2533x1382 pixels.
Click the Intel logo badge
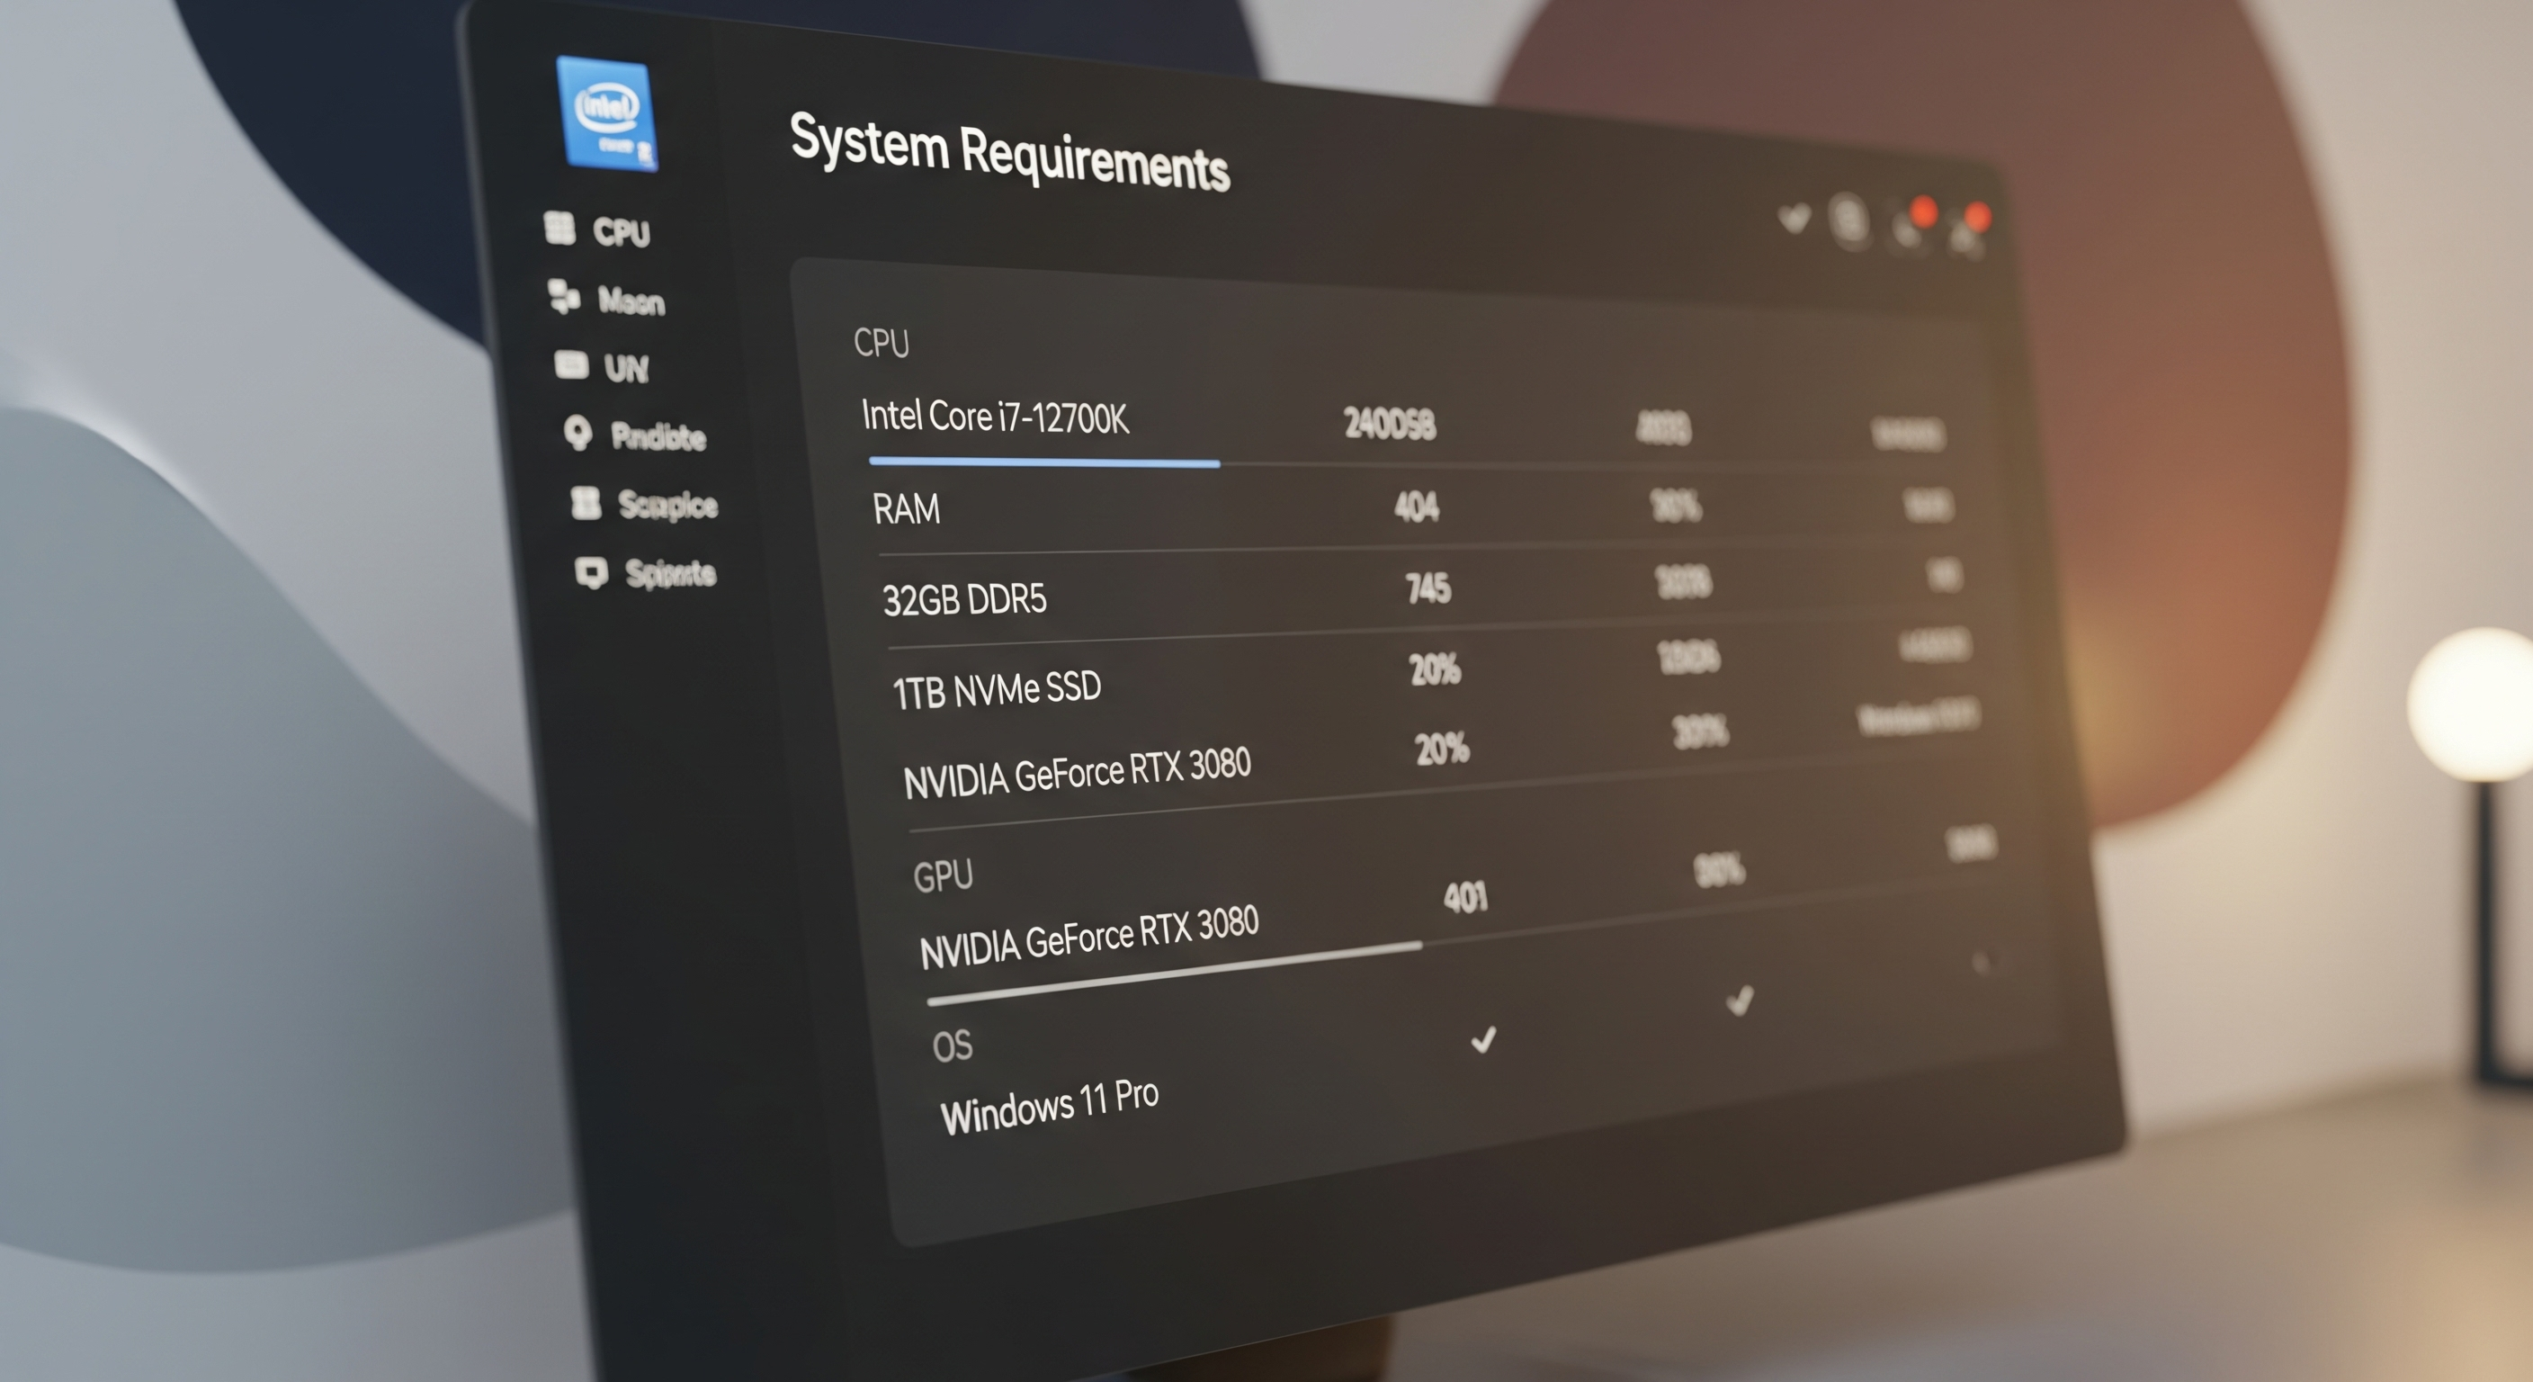[608, 113]
